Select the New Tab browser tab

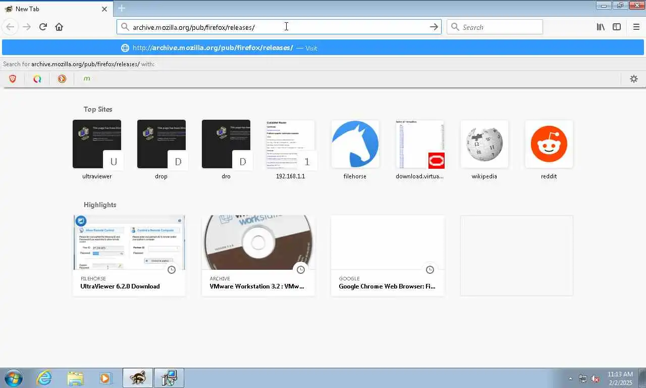coord(56,9)
